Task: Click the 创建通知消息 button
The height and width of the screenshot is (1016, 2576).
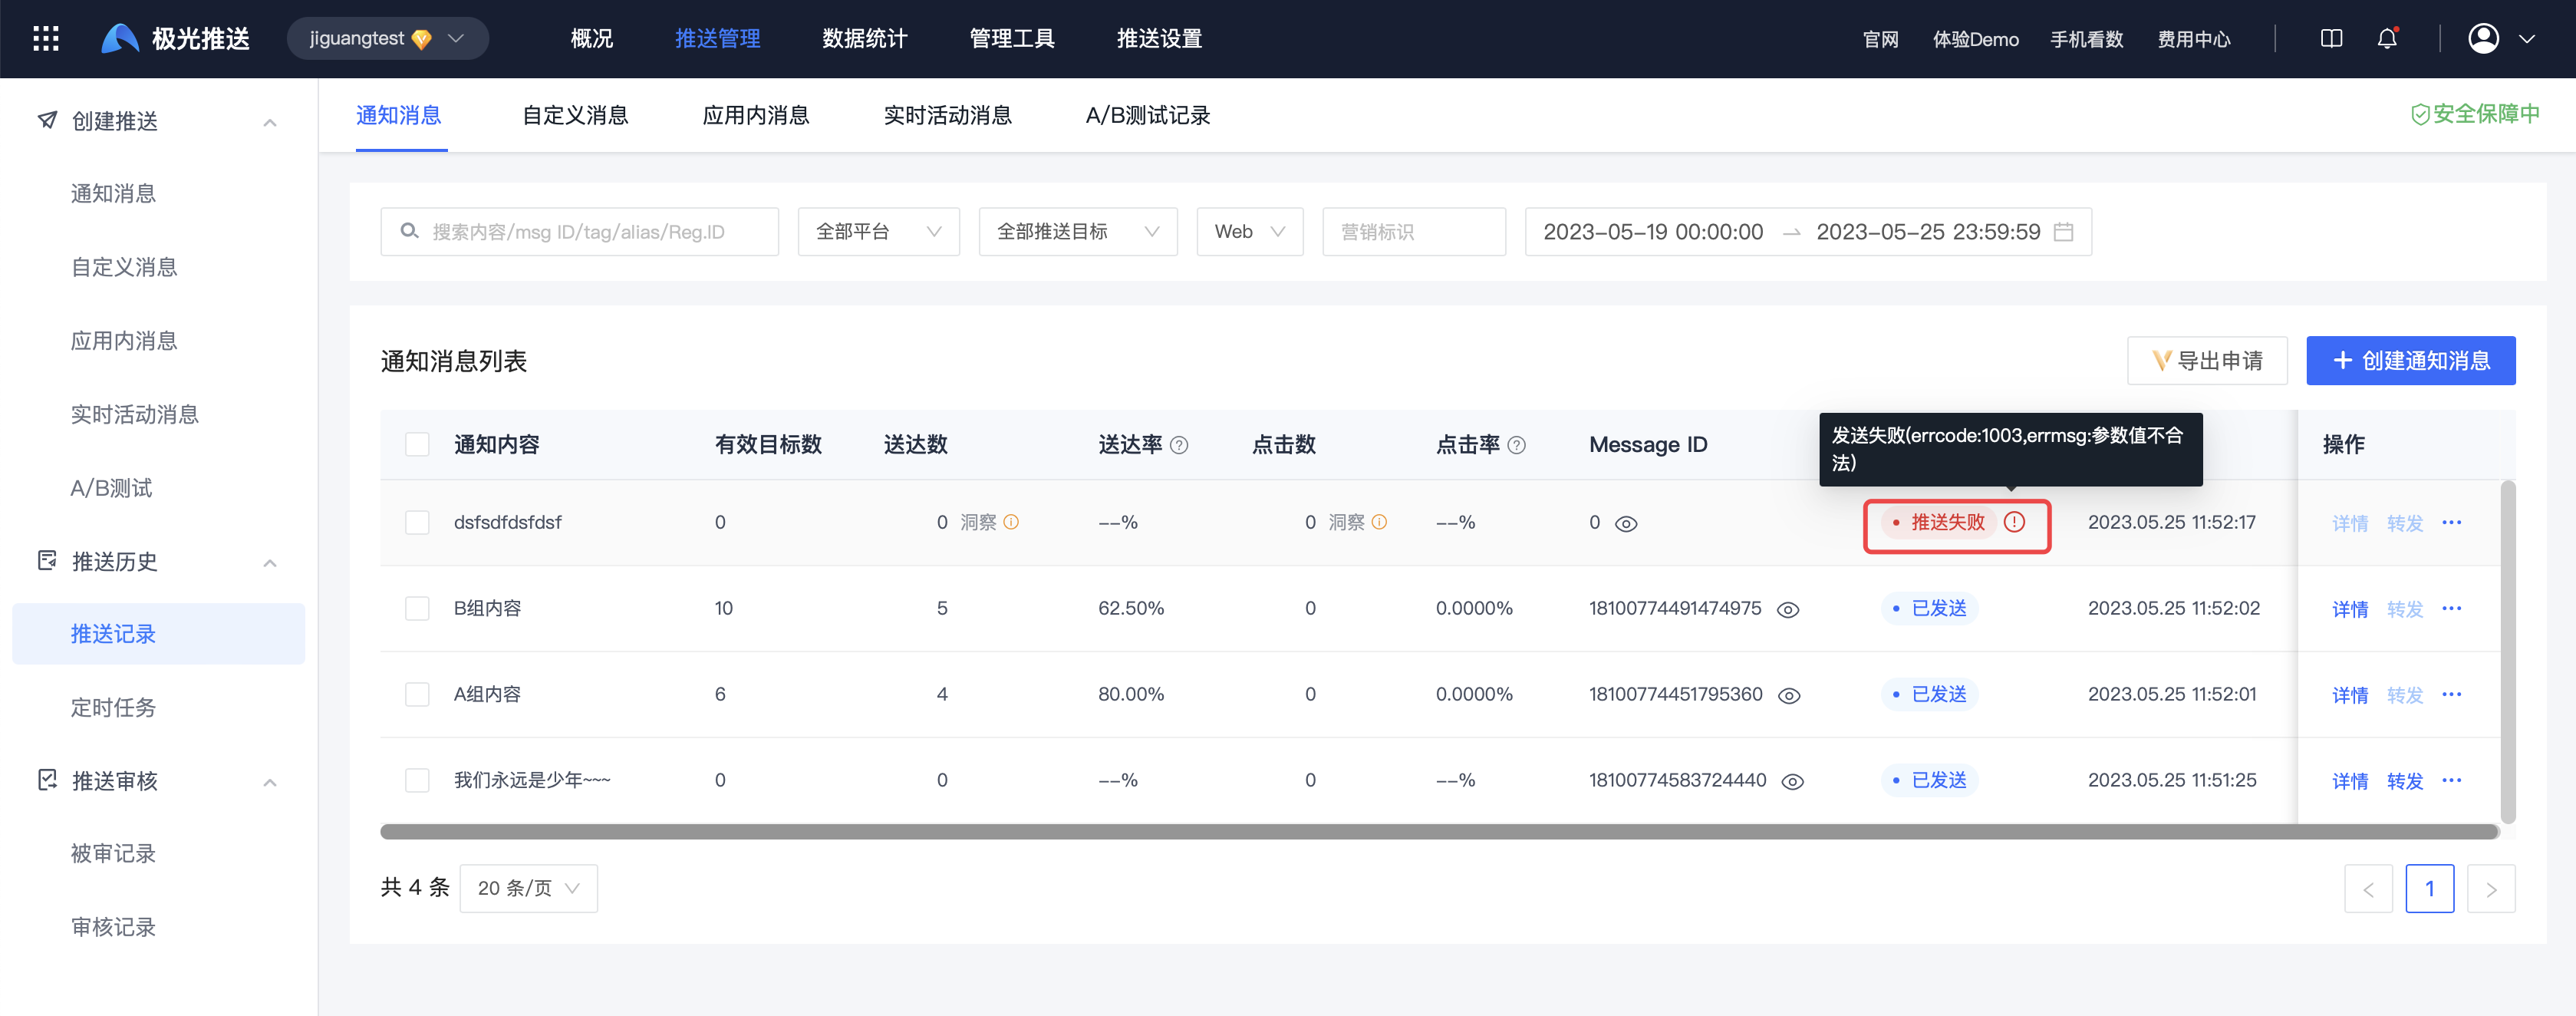Action: click(2411, 361)
